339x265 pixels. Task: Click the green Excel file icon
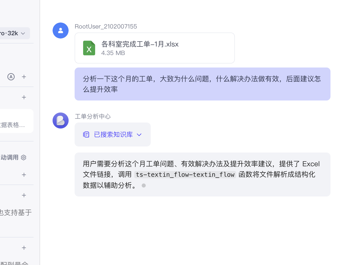pyautogui.click(x=89, y=48)
